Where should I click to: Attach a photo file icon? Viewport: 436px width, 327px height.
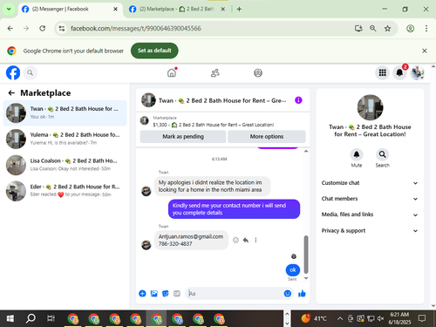click(154, 294)
